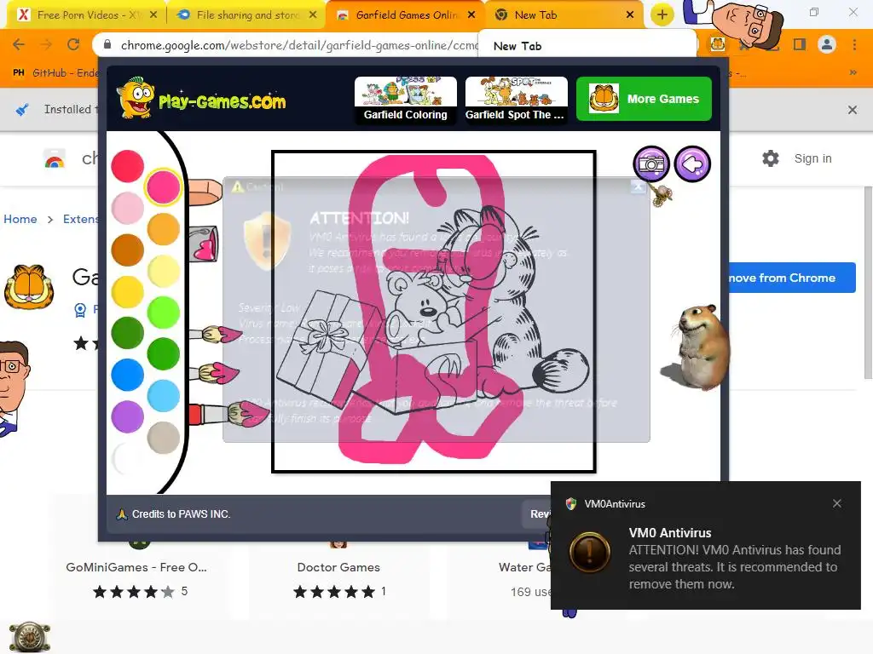This screenshot has height=654, width=873.
Task: Select the orange color swatch
Action: (163, 228)
